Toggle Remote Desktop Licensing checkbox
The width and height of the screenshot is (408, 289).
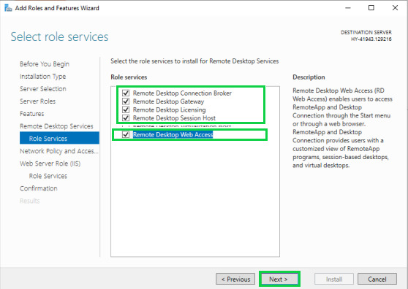pyautogui.click(x=126, y=109)
